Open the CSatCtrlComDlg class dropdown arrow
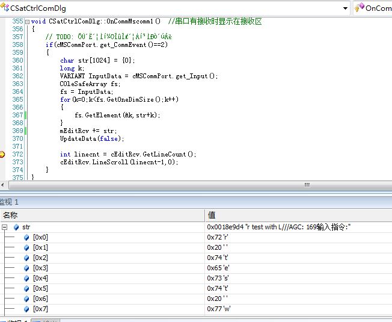The height and width of the screenshot is (322, 392). (345, 8)
